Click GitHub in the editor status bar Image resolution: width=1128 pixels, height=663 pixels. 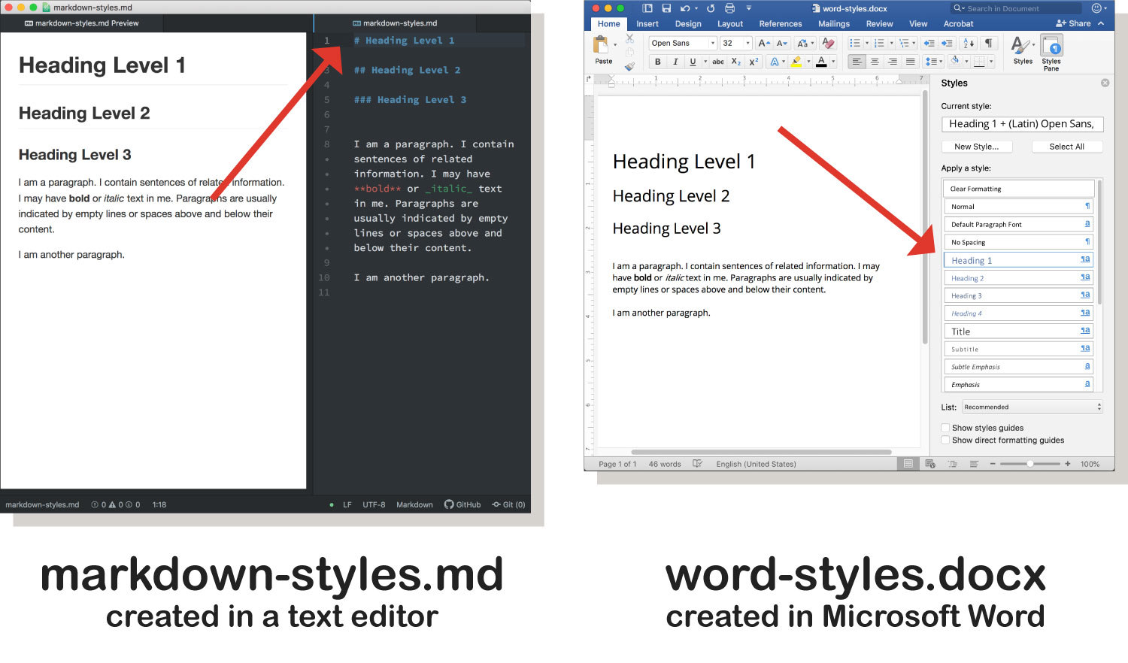click(462, 504)
